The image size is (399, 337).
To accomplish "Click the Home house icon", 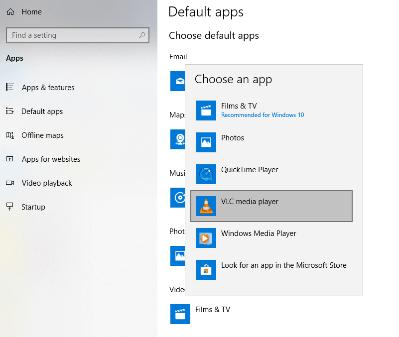I will (10, 12).
